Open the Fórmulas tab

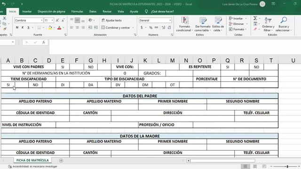[x=77, y=11]
